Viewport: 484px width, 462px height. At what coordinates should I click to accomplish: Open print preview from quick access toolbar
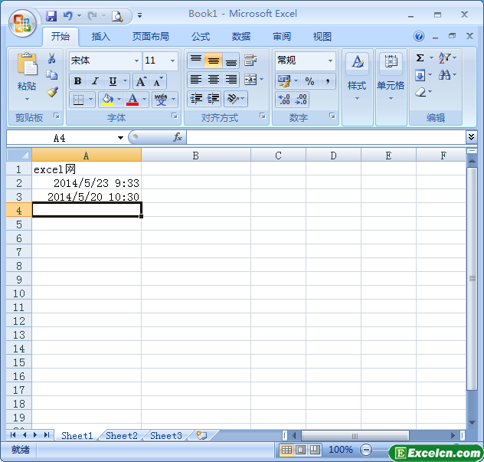click(x=117, y=16)
